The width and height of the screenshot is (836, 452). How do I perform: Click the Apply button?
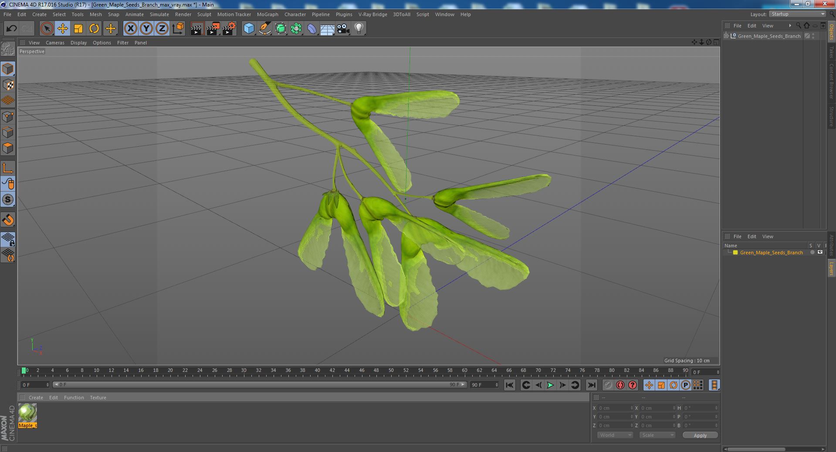coord(700,435)
